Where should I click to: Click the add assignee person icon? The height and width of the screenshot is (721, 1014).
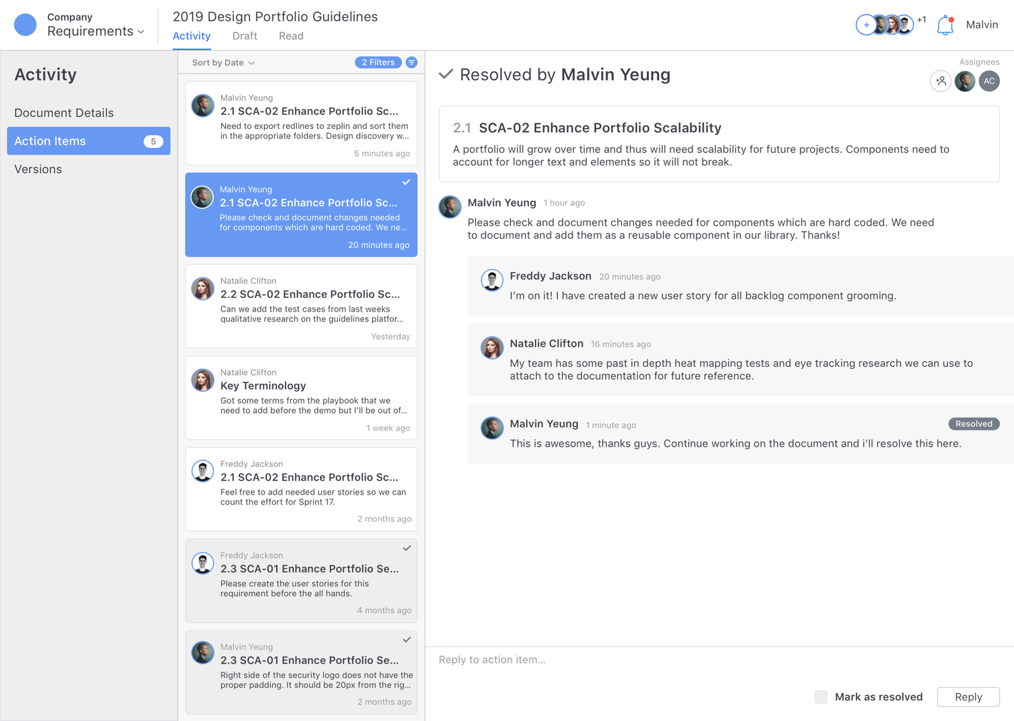tap(940, 81)
